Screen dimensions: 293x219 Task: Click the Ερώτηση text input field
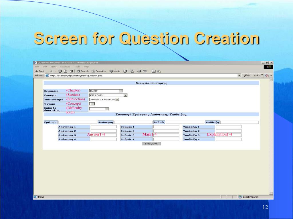pos(78,122)
